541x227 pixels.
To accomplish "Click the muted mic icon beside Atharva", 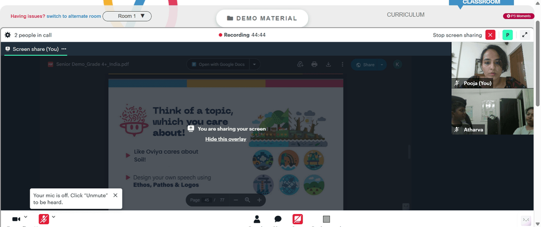I will pyautogui.click(x=457, y=130).
